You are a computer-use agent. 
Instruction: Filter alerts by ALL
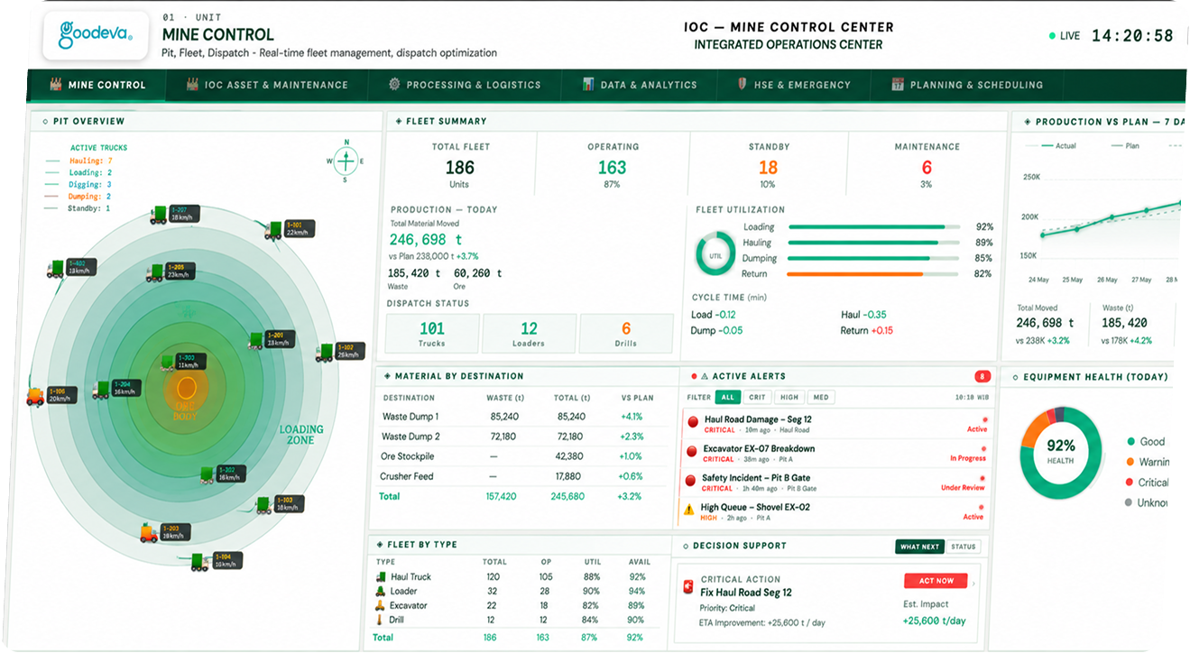[x=728, y=397]
